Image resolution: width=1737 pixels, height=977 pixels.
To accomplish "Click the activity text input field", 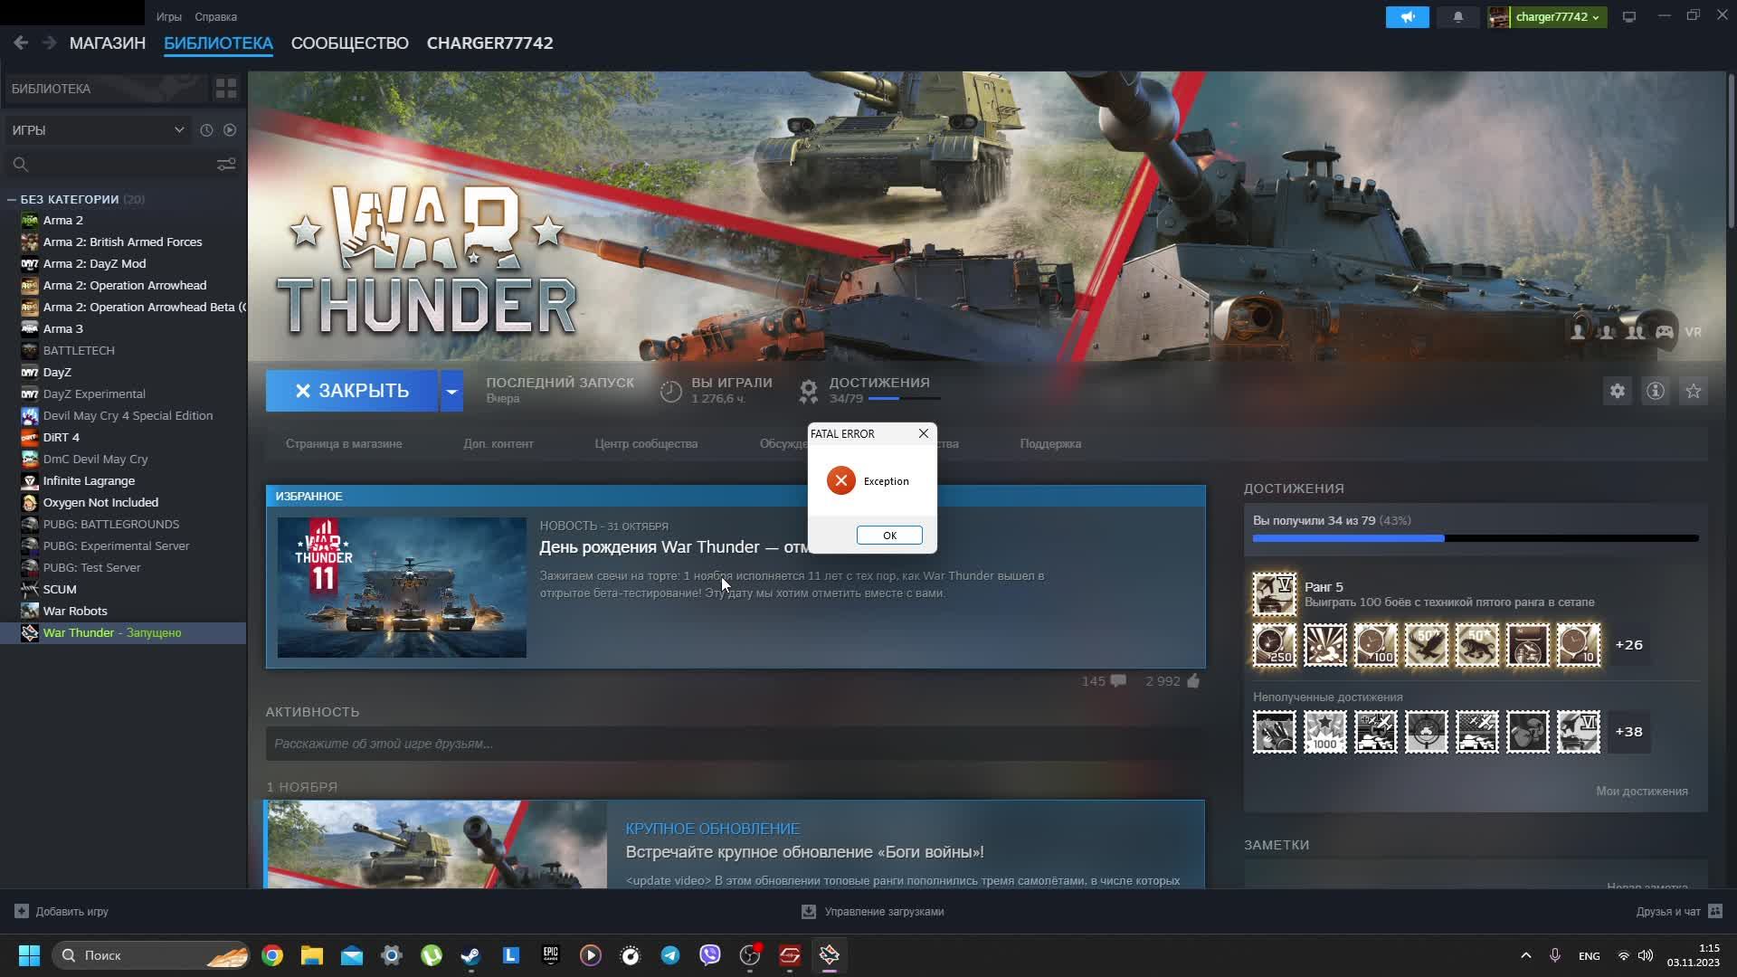I will tap(735, 744).
